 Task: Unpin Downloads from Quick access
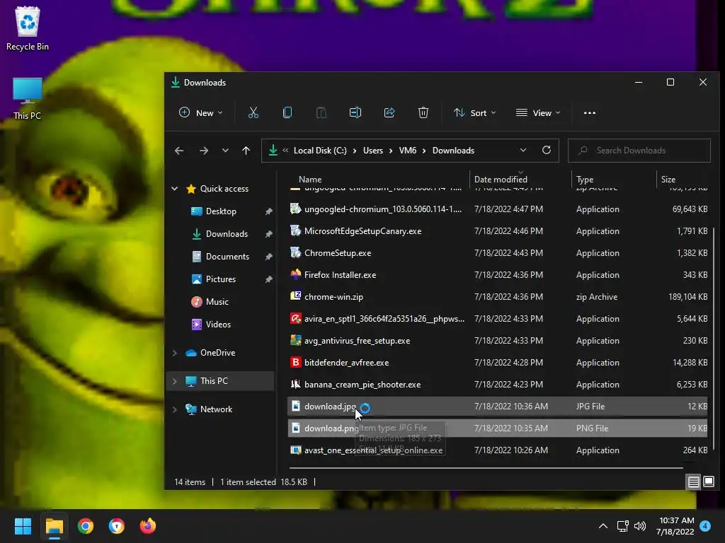coord(268,234)
